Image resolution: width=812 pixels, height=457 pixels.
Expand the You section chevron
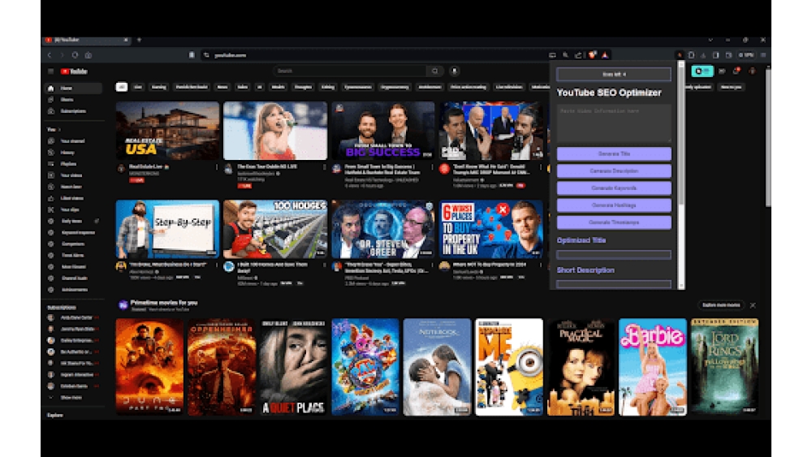pos(59,129)
